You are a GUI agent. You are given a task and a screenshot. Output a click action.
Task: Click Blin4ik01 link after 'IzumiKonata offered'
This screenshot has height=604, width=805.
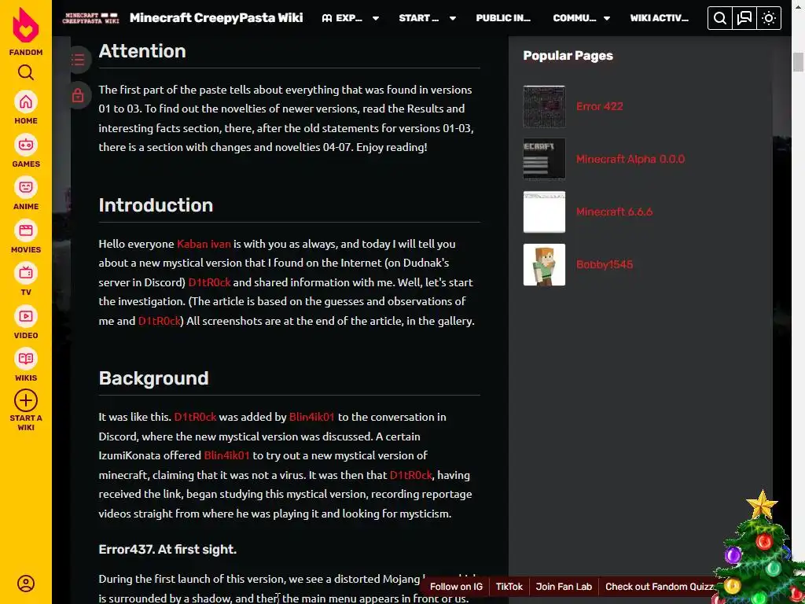(x=226, y=455)
